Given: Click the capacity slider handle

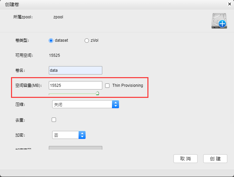Looking at the screenshot, I should 97,94.
